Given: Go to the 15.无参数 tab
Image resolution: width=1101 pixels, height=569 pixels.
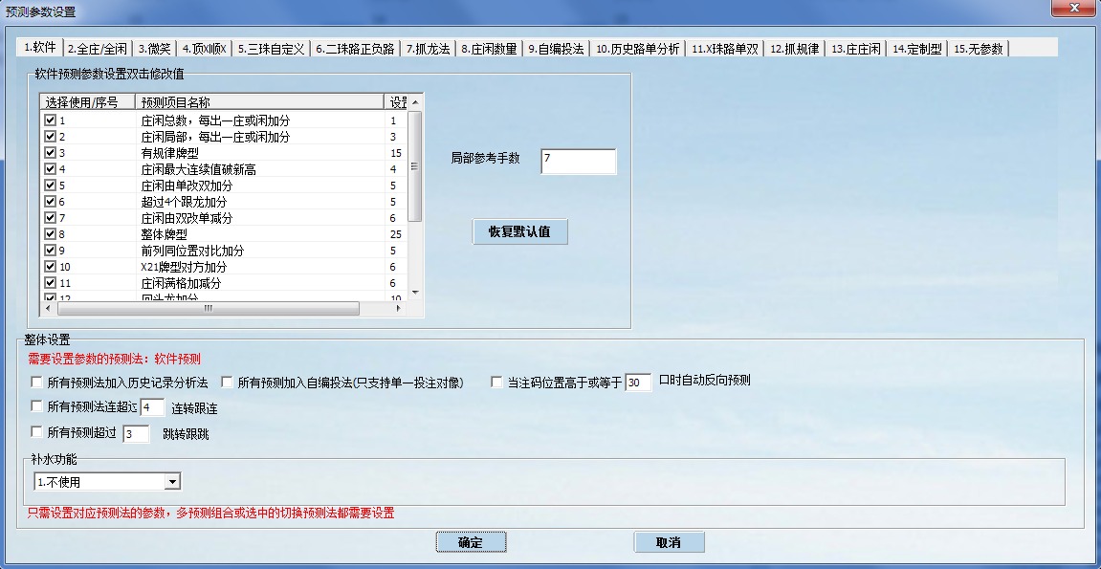Looking at the screenshot, I should click(978, 49).
